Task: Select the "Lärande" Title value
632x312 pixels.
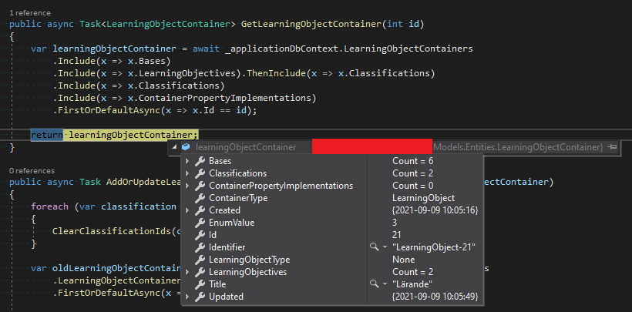Action: (x=412, y=284)
